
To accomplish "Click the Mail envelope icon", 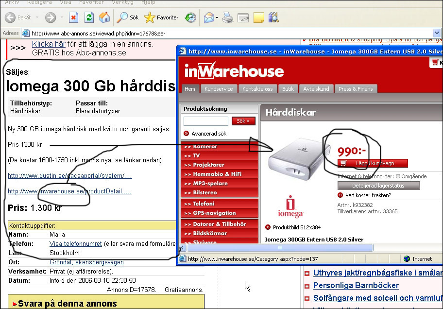I will pyautogui.click(x=208, y=17).
